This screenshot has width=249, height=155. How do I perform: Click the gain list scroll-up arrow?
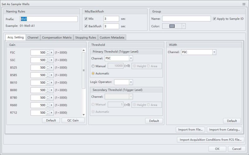click(84, 50)
